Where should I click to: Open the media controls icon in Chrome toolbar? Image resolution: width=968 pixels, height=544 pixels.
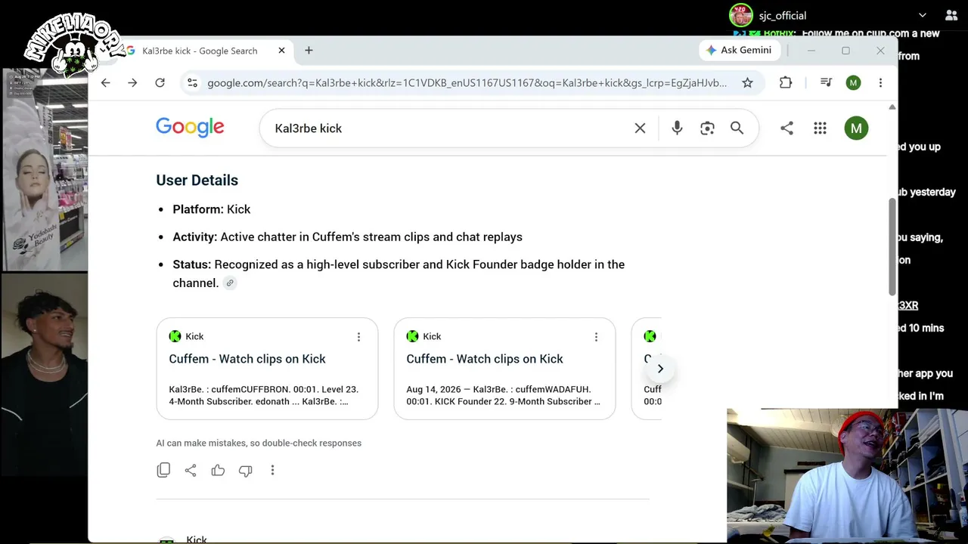click(x=826, y=83)
